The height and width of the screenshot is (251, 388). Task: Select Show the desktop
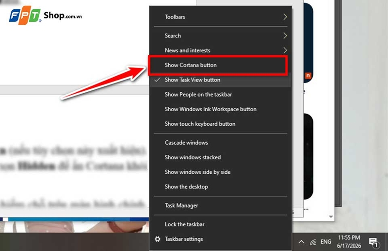pyautogui.click(x=220, y=186)
